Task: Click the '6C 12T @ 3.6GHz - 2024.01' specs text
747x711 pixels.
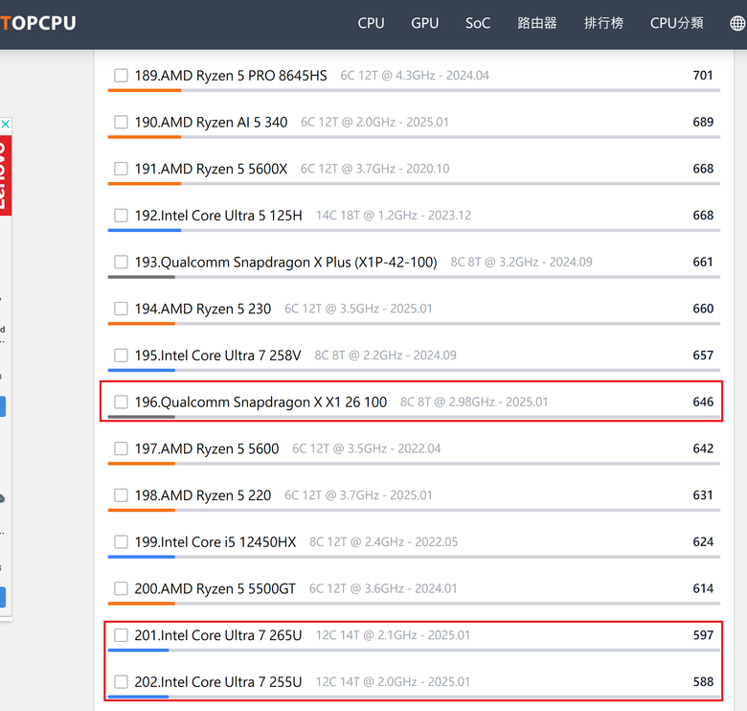Action: tap(383, 588)
